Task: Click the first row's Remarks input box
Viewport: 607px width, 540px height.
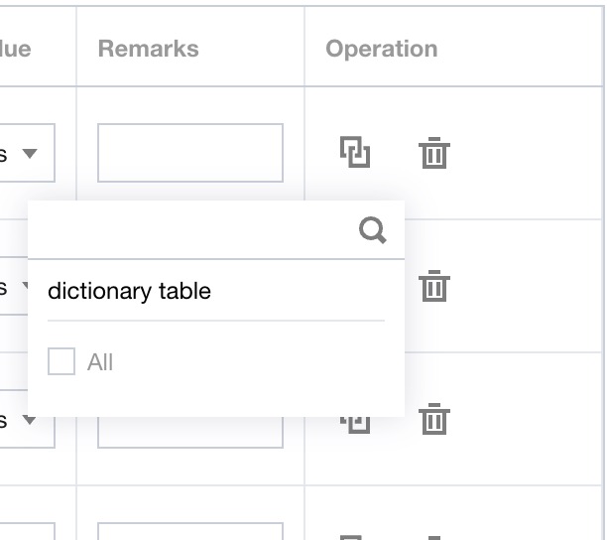Action: pos(189,153)
